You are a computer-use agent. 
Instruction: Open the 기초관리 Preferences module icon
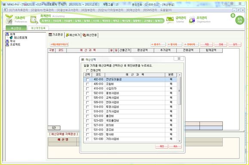coord(9,19)
